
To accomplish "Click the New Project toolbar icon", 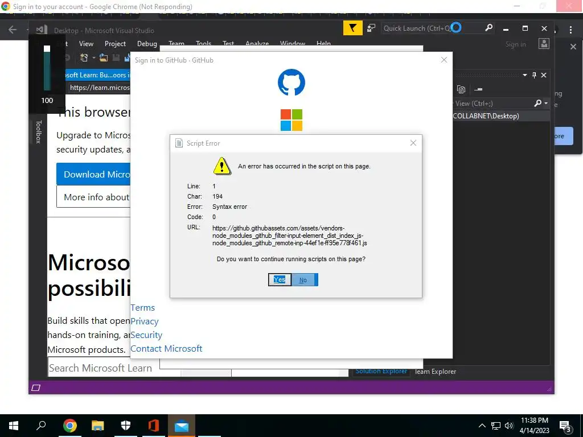I will click(84, 57).
